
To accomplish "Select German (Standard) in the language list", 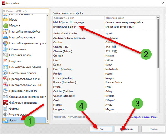I will click(x=104, y=96).
